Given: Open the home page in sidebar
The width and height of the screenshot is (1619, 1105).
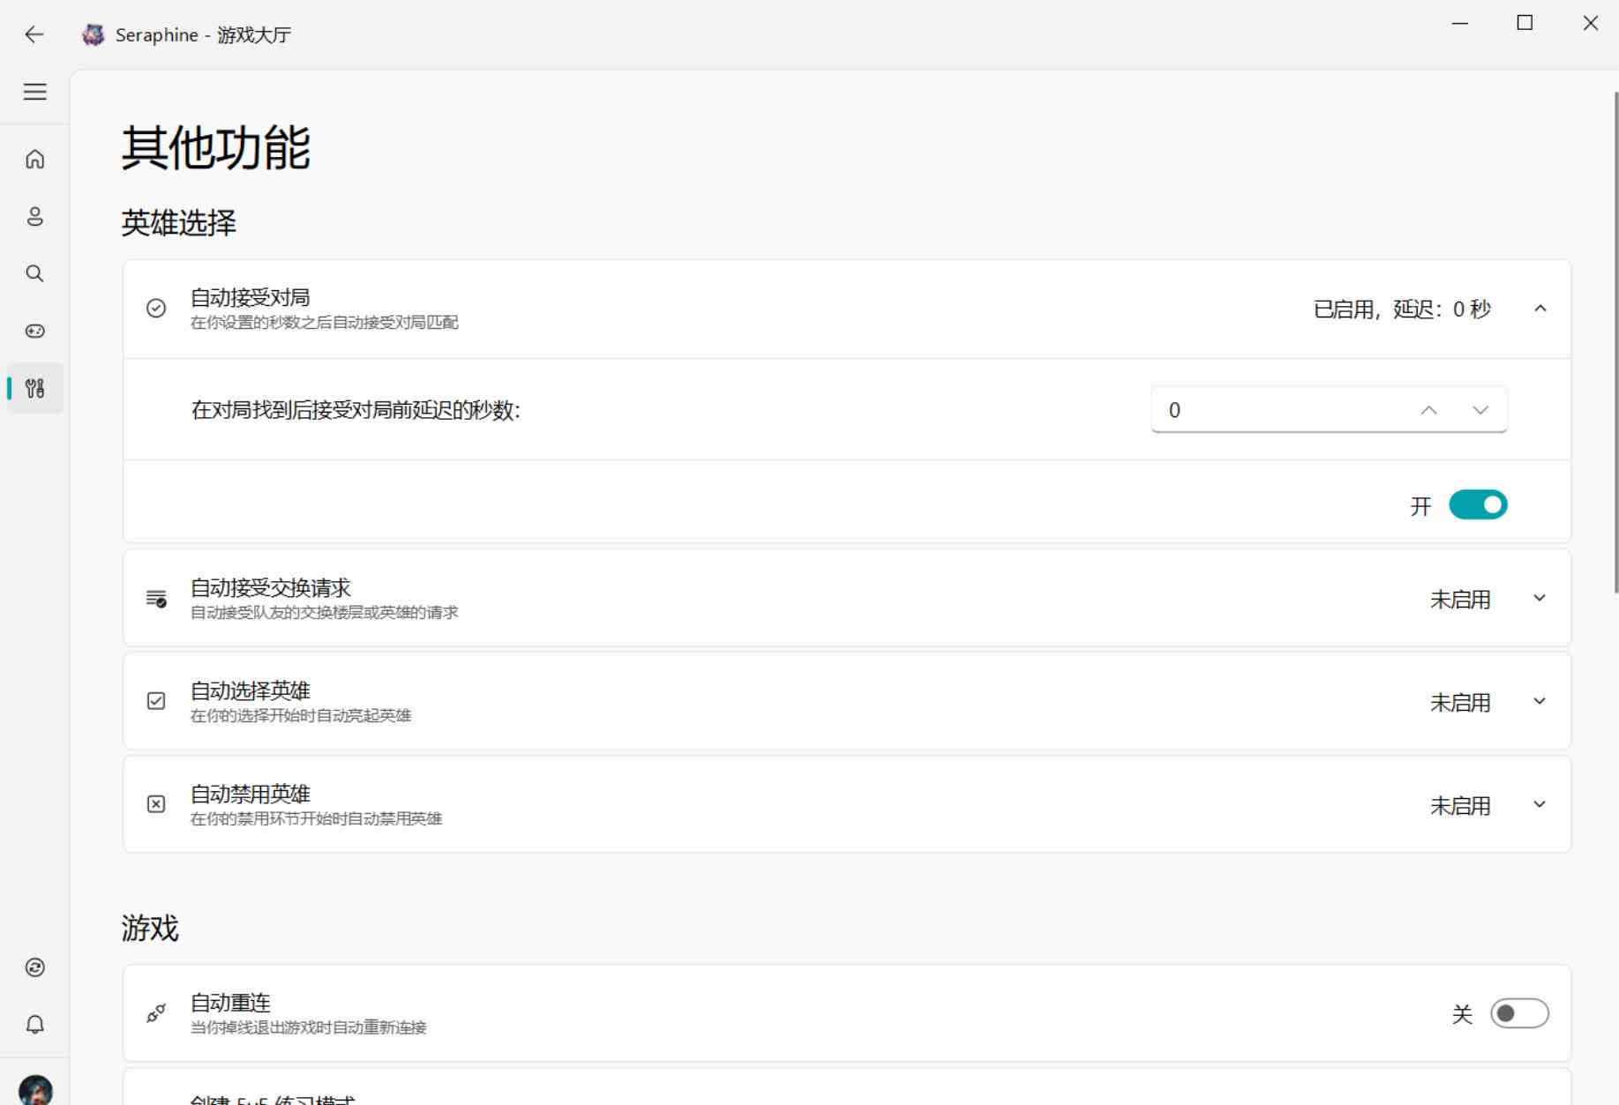Looking at the screenshot, I should (x=34, y=159).
